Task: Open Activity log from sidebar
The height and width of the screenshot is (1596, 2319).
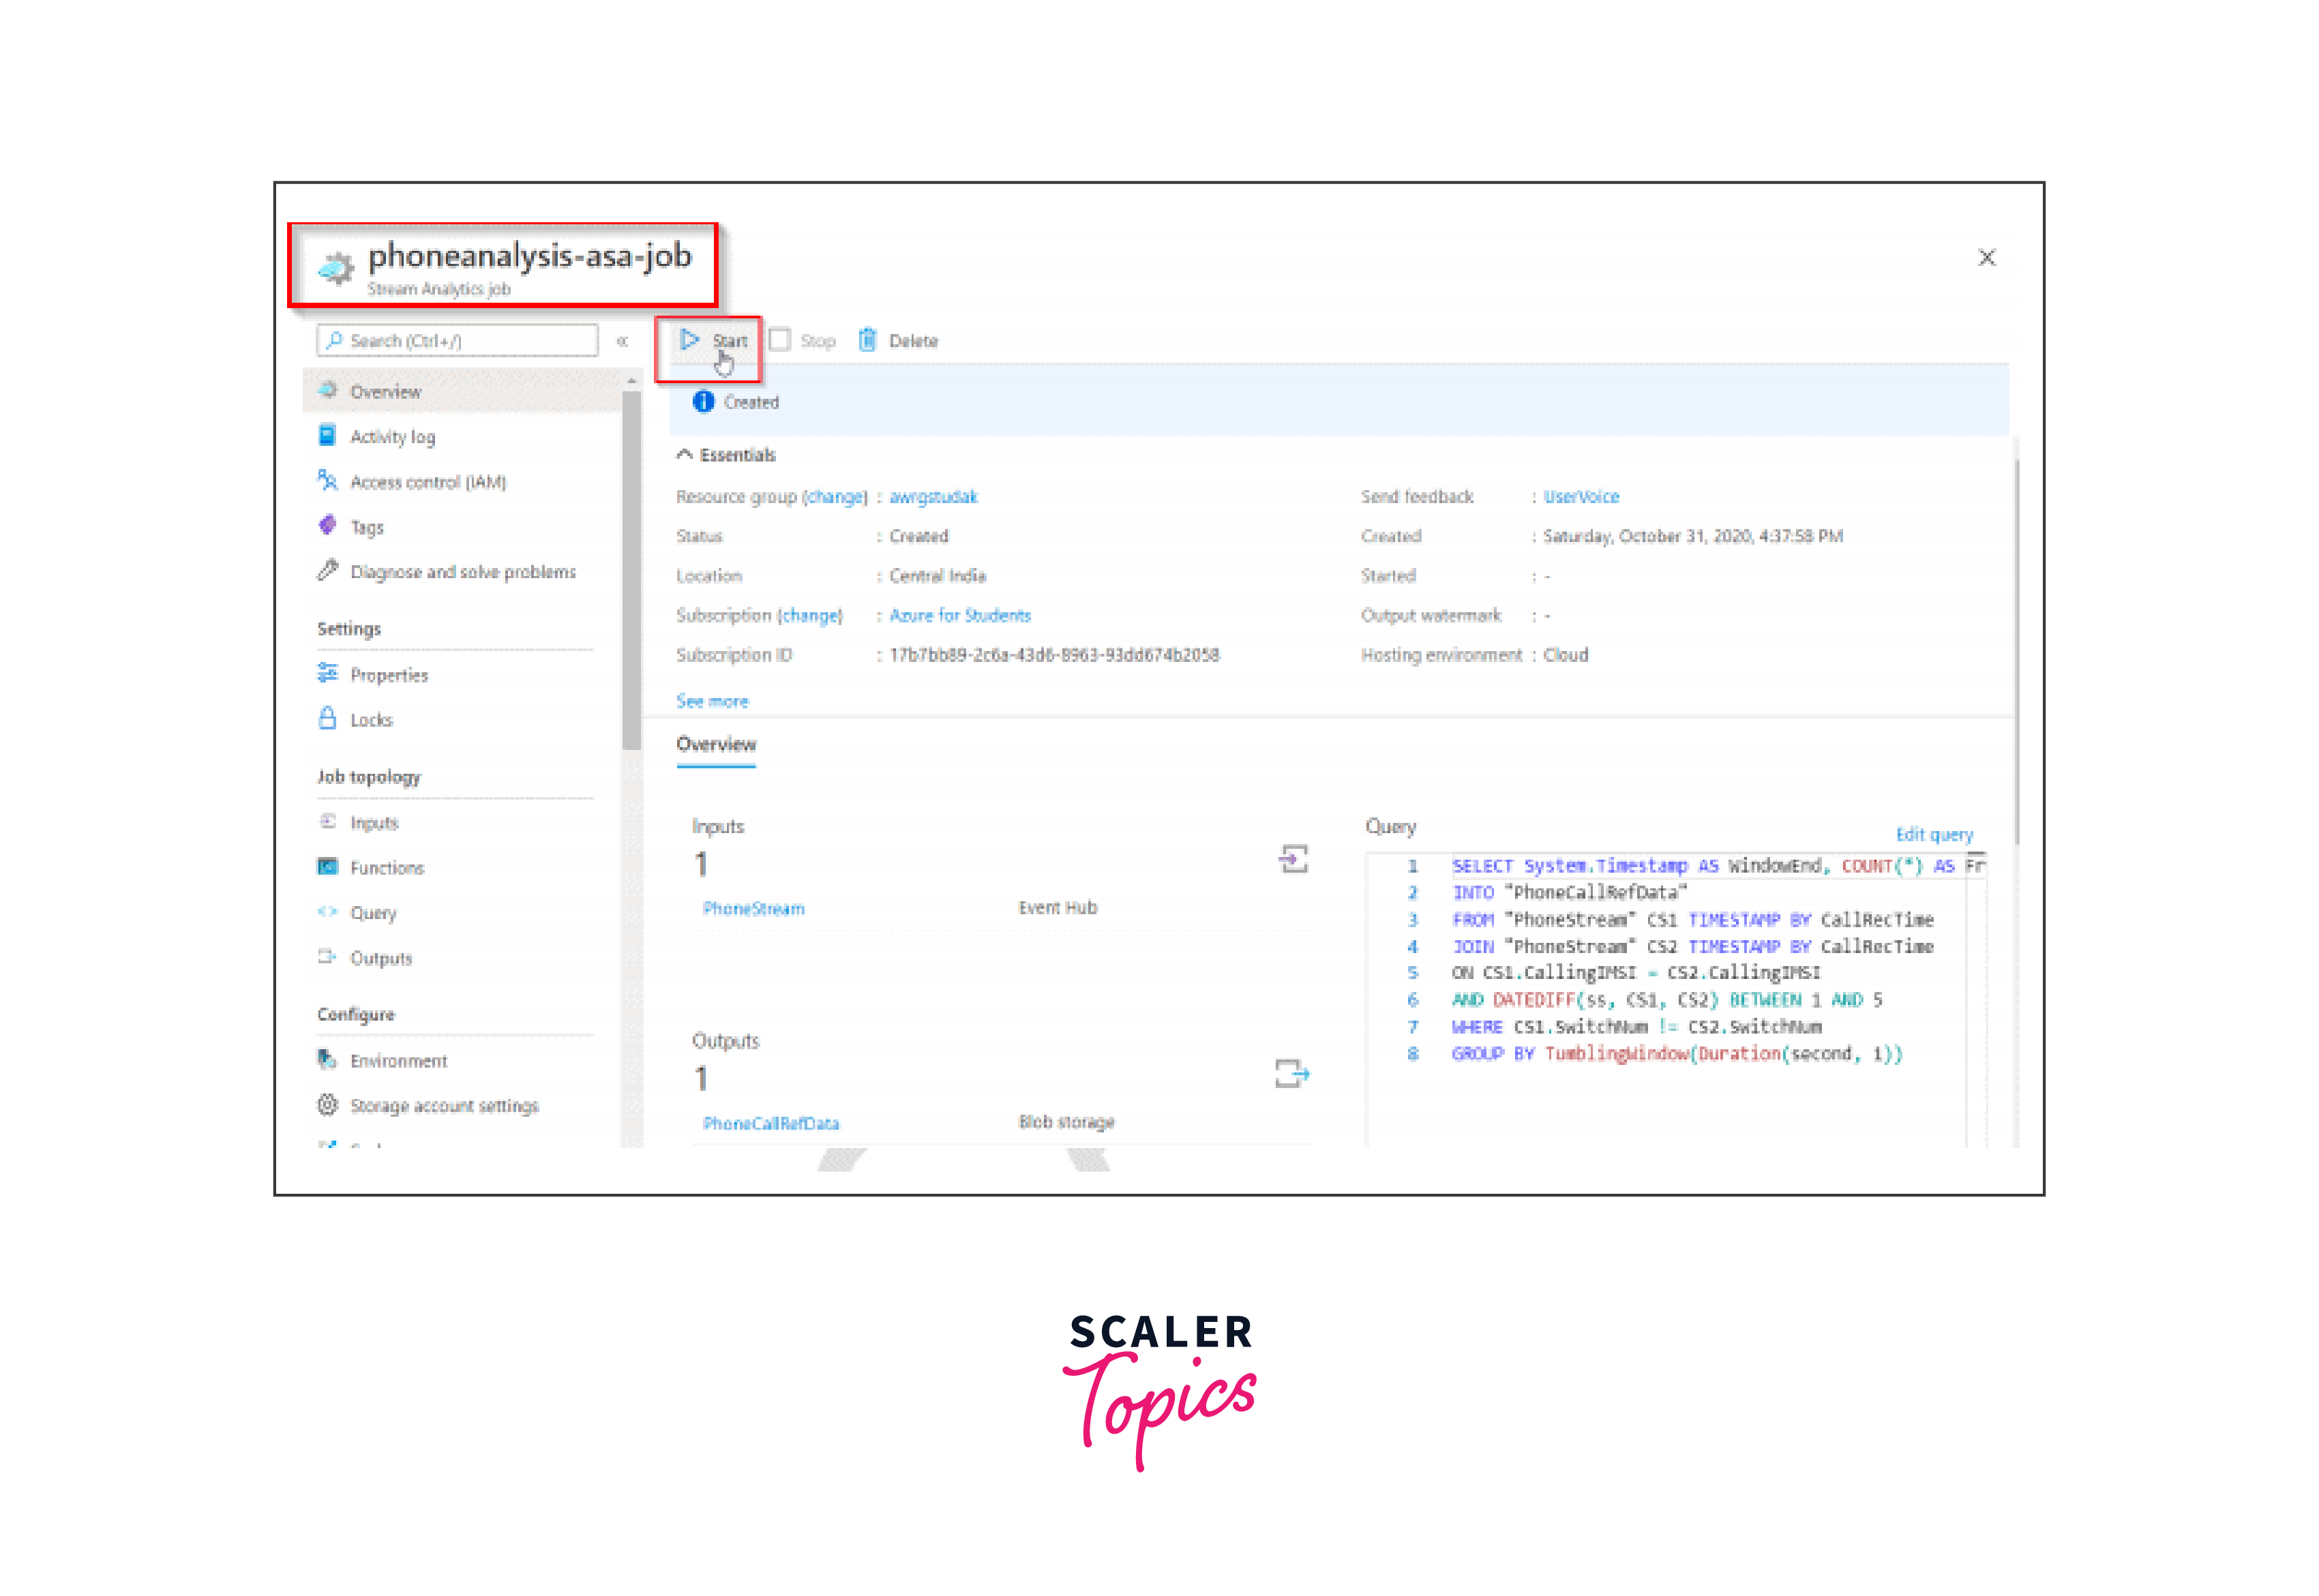Action: pos(392,437)
